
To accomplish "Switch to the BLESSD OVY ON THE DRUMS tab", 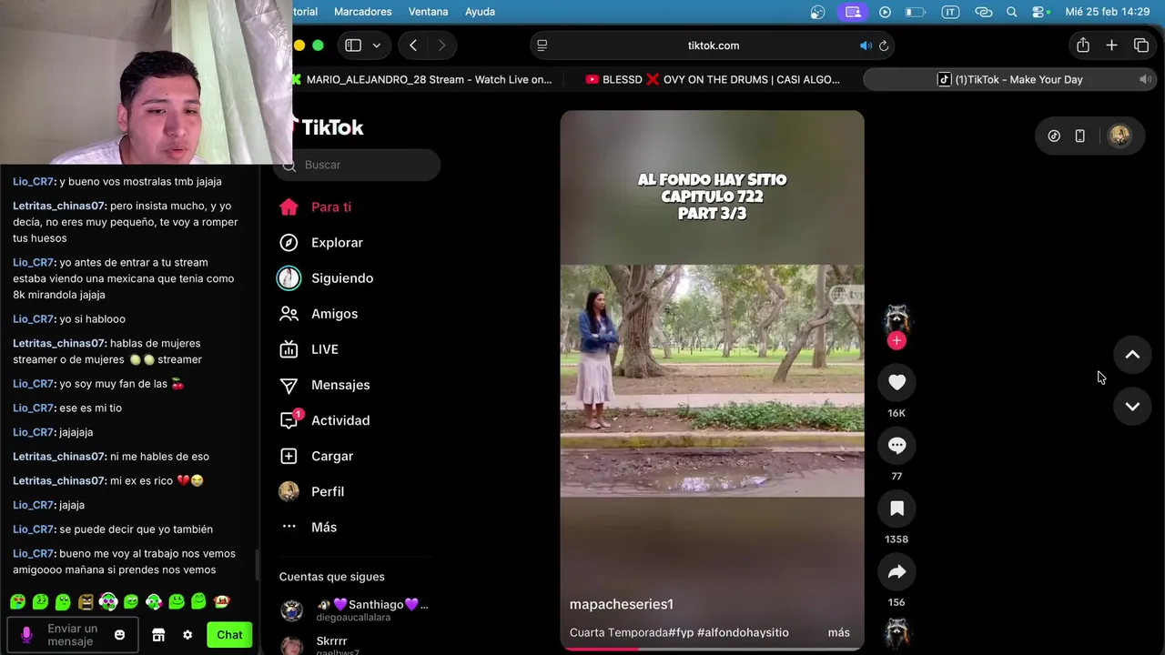I will click(x=714, y=79).
